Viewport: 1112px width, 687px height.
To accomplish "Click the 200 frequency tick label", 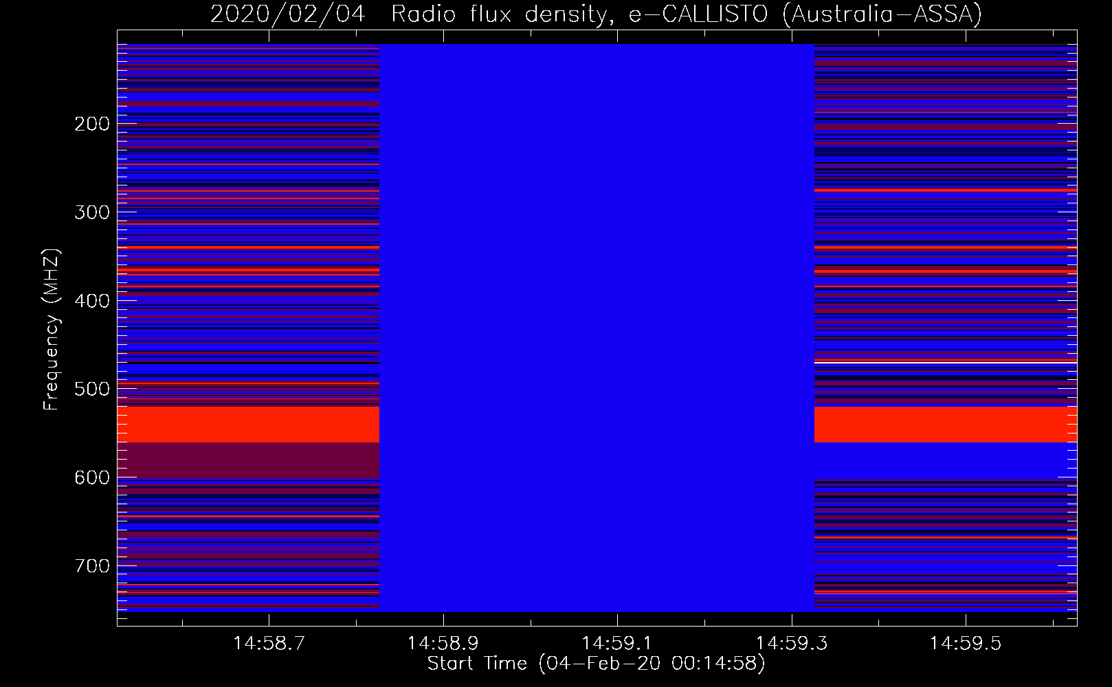I will coord(92,124).
